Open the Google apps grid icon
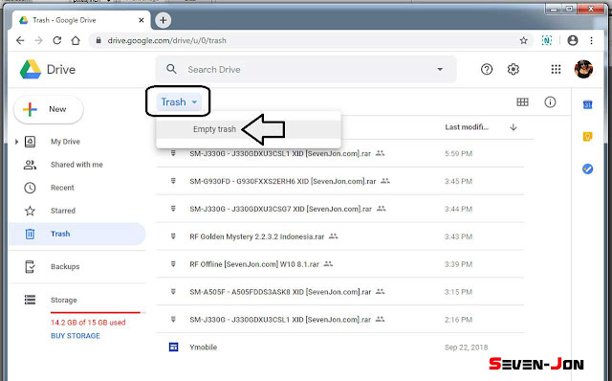The height and width of the screenshot is (381, 612). coord(556,69)
